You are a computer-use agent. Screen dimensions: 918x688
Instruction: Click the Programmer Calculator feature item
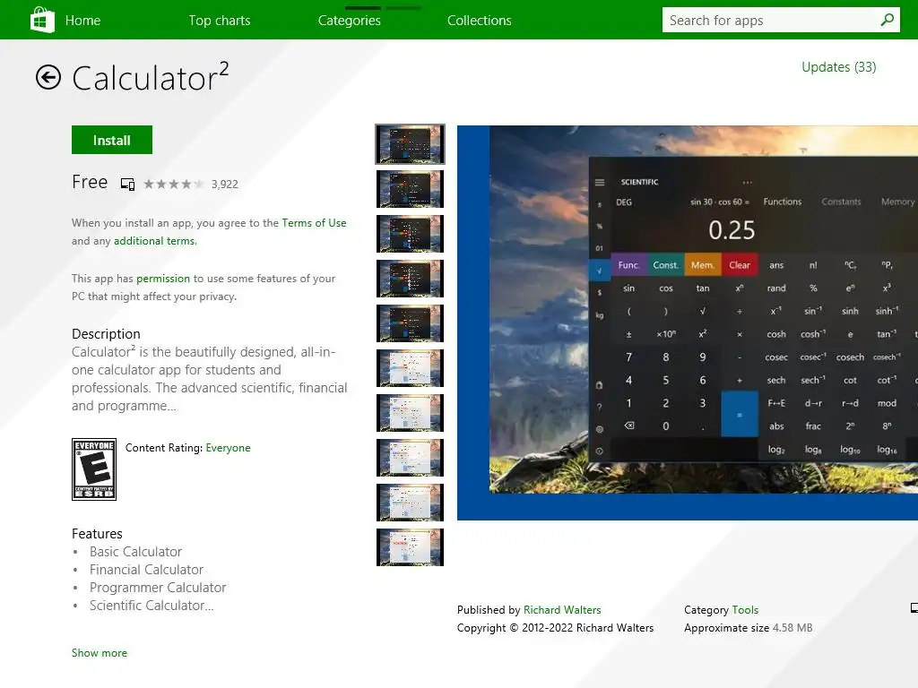158,588
